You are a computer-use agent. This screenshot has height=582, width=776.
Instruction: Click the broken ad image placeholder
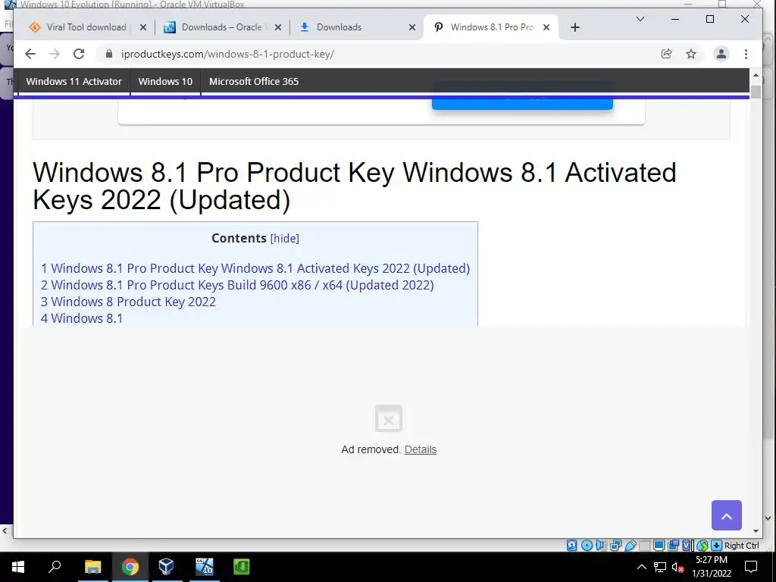(x=389, y=418)
